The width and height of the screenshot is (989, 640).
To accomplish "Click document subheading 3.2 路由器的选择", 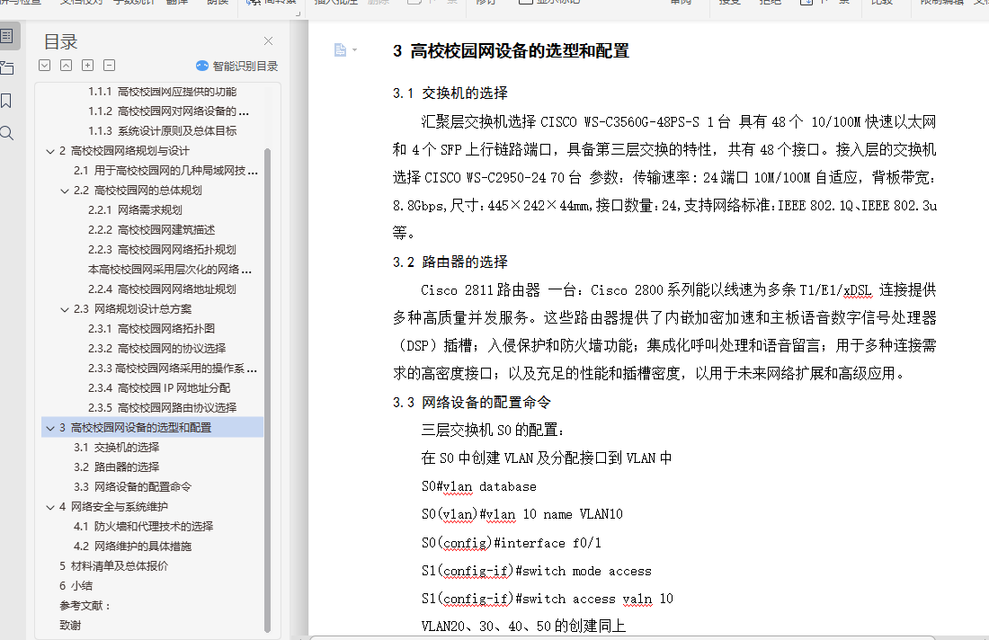I will click(x=450, y=262).
